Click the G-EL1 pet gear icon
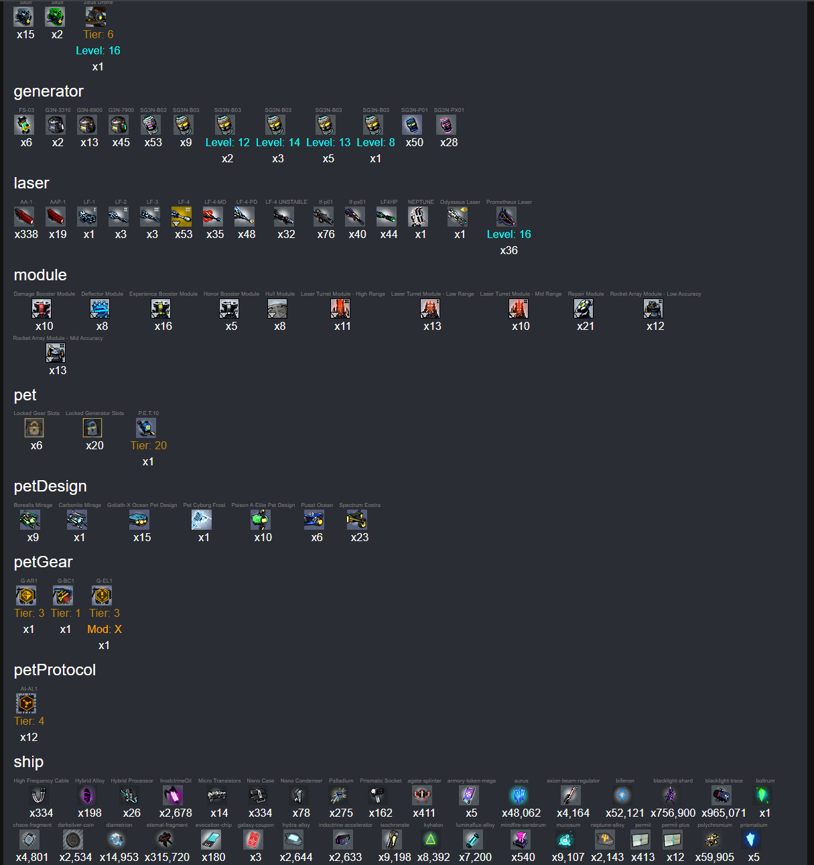Viewport: 814px width, 865px height. 102,595
